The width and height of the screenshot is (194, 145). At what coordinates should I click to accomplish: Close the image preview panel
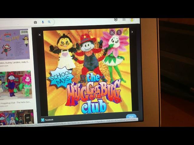pyautogui.click(x=40, y=35)
